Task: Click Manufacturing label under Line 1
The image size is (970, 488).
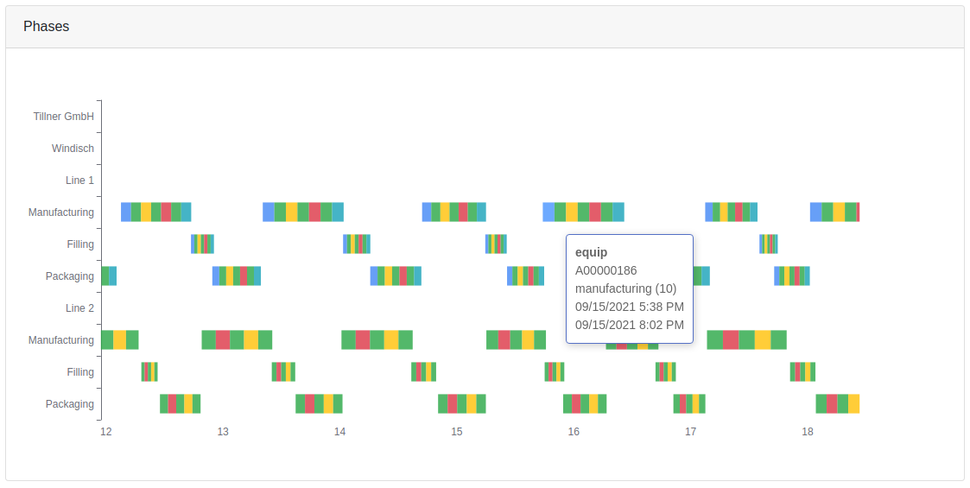Action: pos(60,212)
